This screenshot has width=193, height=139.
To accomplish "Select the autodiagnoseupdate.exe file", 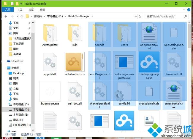I will pyautogui.click(x=124, y=66).
